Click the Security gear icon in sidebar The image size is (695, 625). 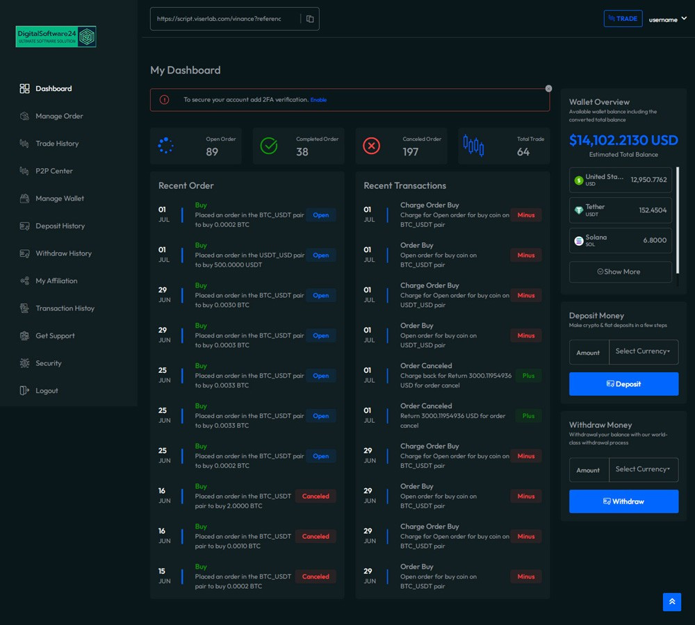(25, 363)
